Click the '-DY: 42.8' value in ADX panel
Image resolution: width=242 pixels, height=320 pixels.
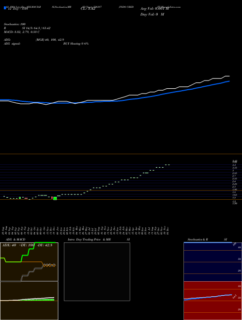pos(45,245)
